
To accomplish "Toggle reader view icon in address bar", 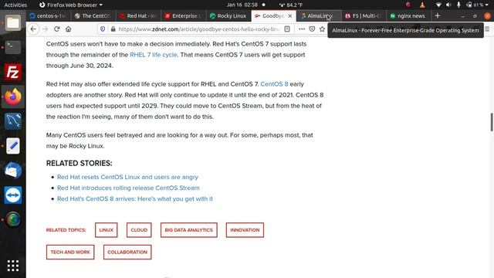I will 287,29.
